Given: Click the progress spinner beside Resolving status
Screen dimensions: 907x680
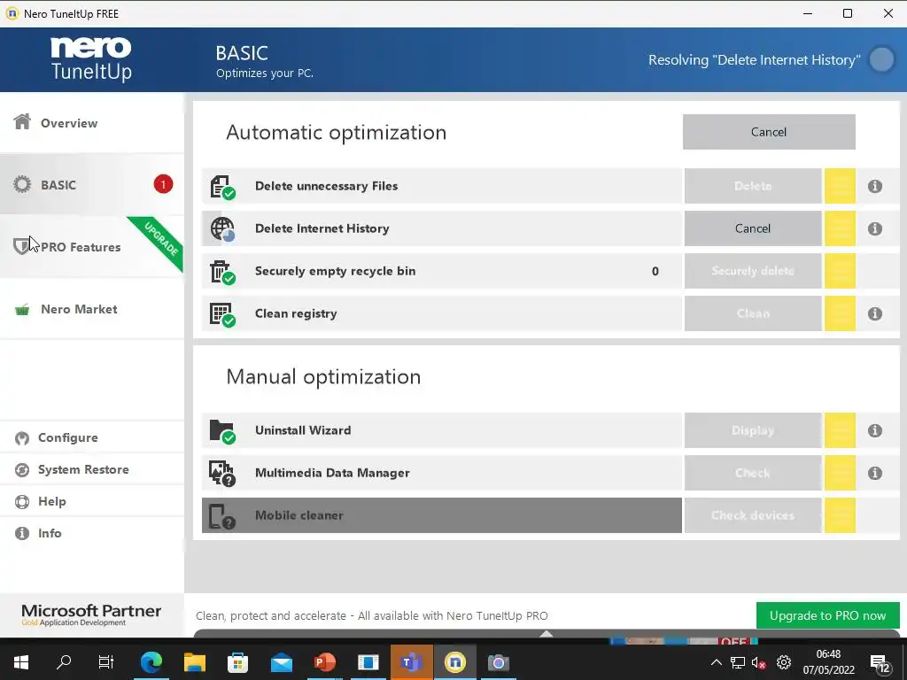Looking at the screenshot, I should pyautogui.click(x=881, y=59).
